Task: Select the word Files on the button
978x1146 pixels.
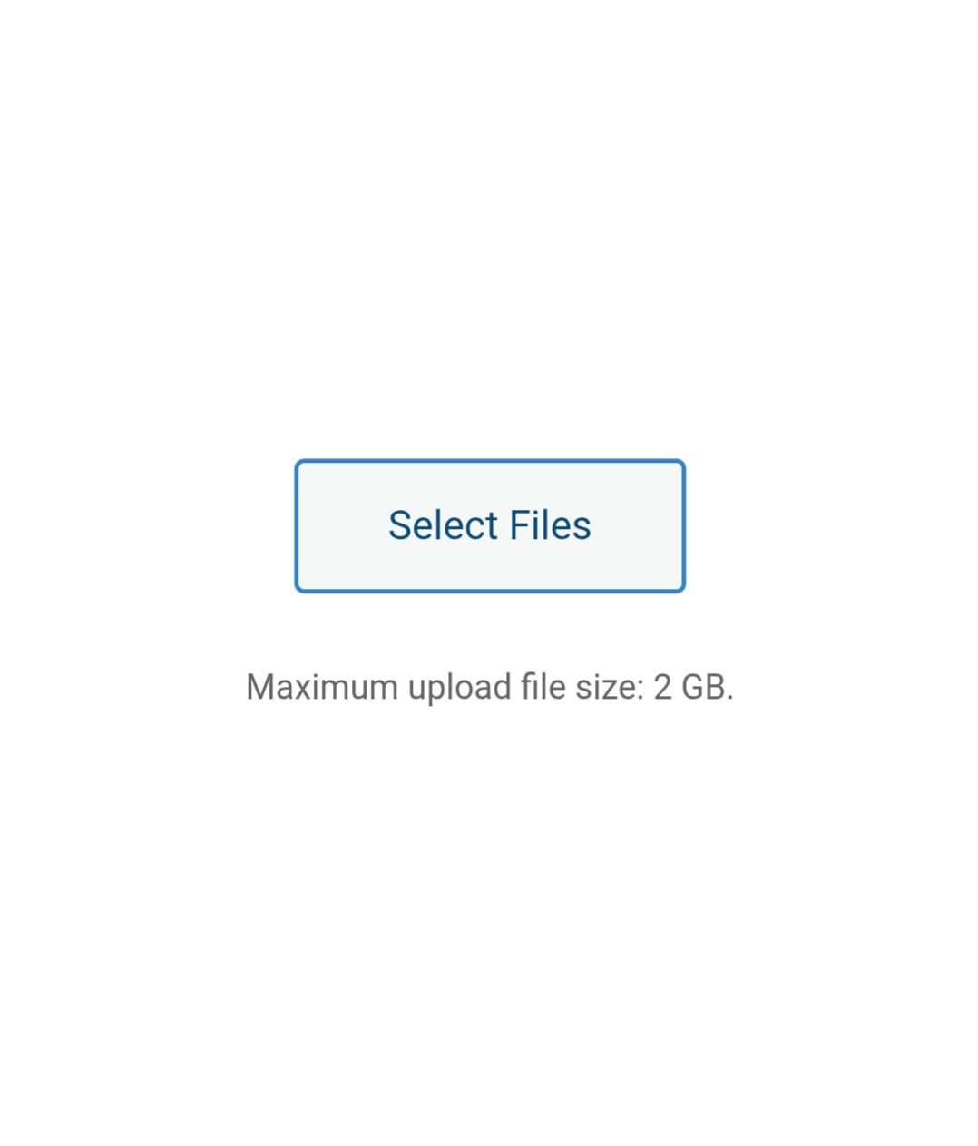Action: [550, 525]
